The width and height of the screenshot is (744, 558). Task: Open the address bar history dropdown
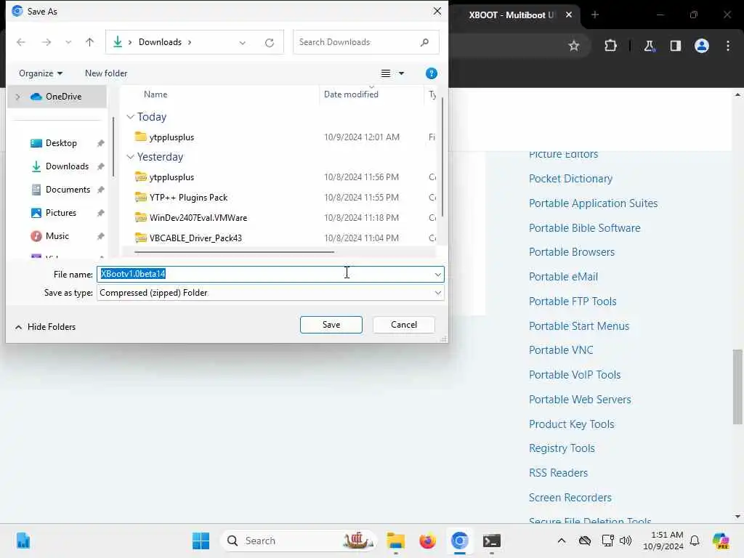pos(243,43)
